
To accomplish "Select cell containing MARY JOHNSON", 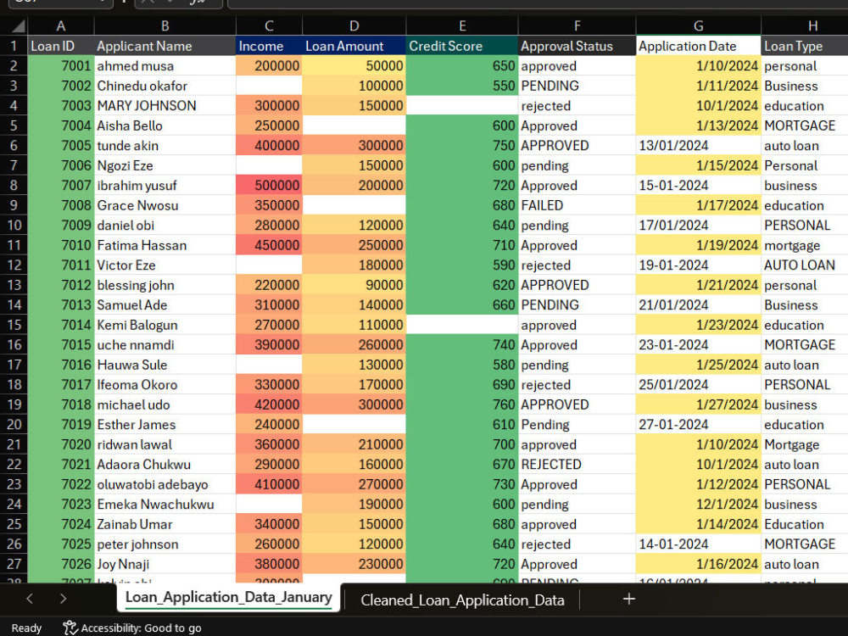I will tap(165, 106).
